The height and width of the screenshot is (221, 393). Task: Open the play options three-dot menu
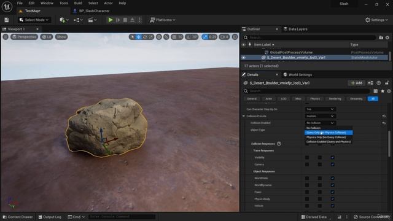(139, 20)
